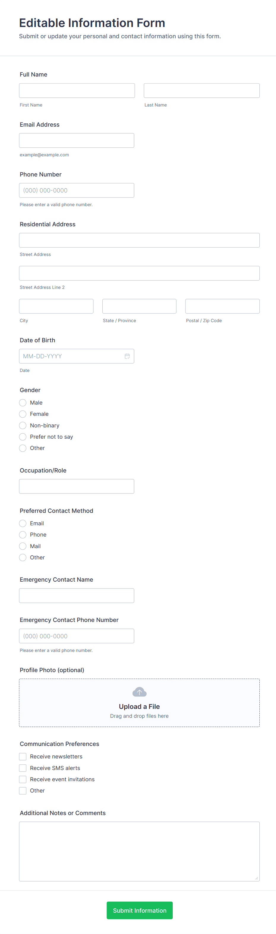Pick Email as preferred contact method
Image resolution: width=276 pixels, height=934 pixels.
23,523
